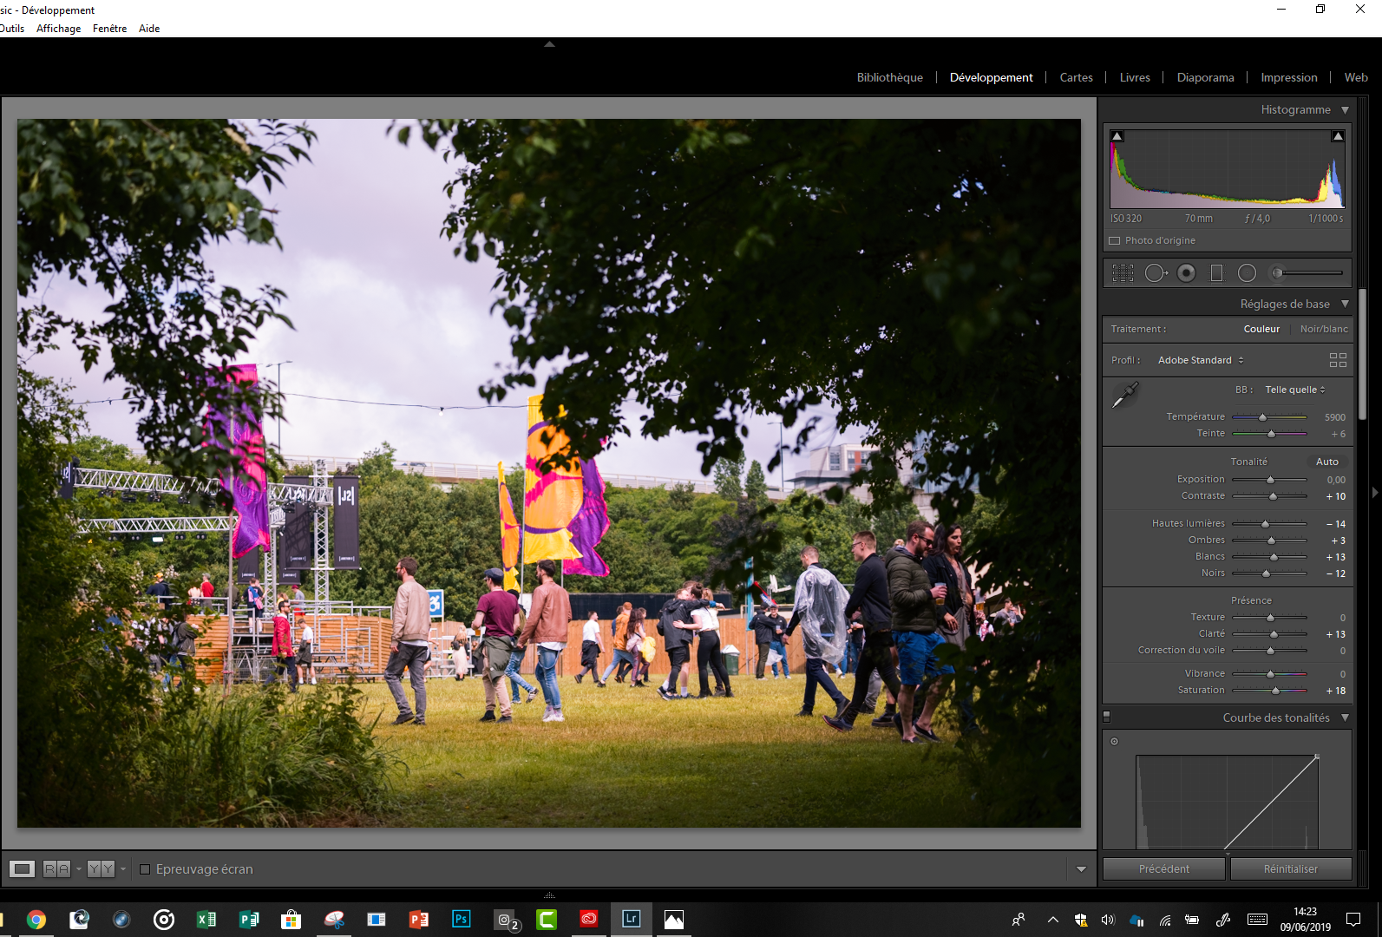Pick the white balance eyedropper tool
This screenshot has width=1382, height=937.
point(1125,395)
